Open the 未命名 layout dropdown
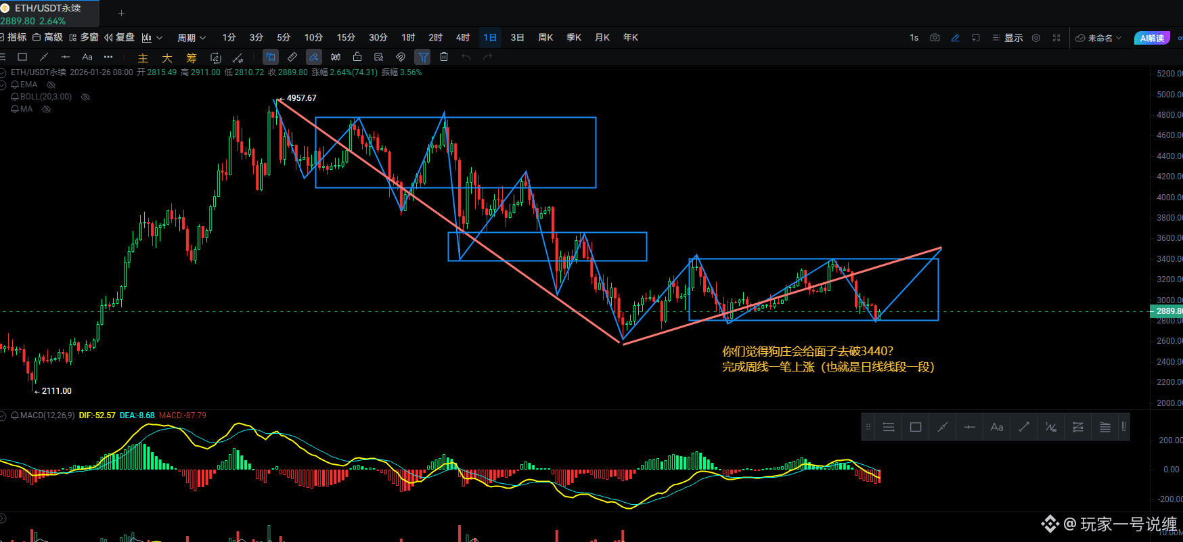 (1099, 38)
